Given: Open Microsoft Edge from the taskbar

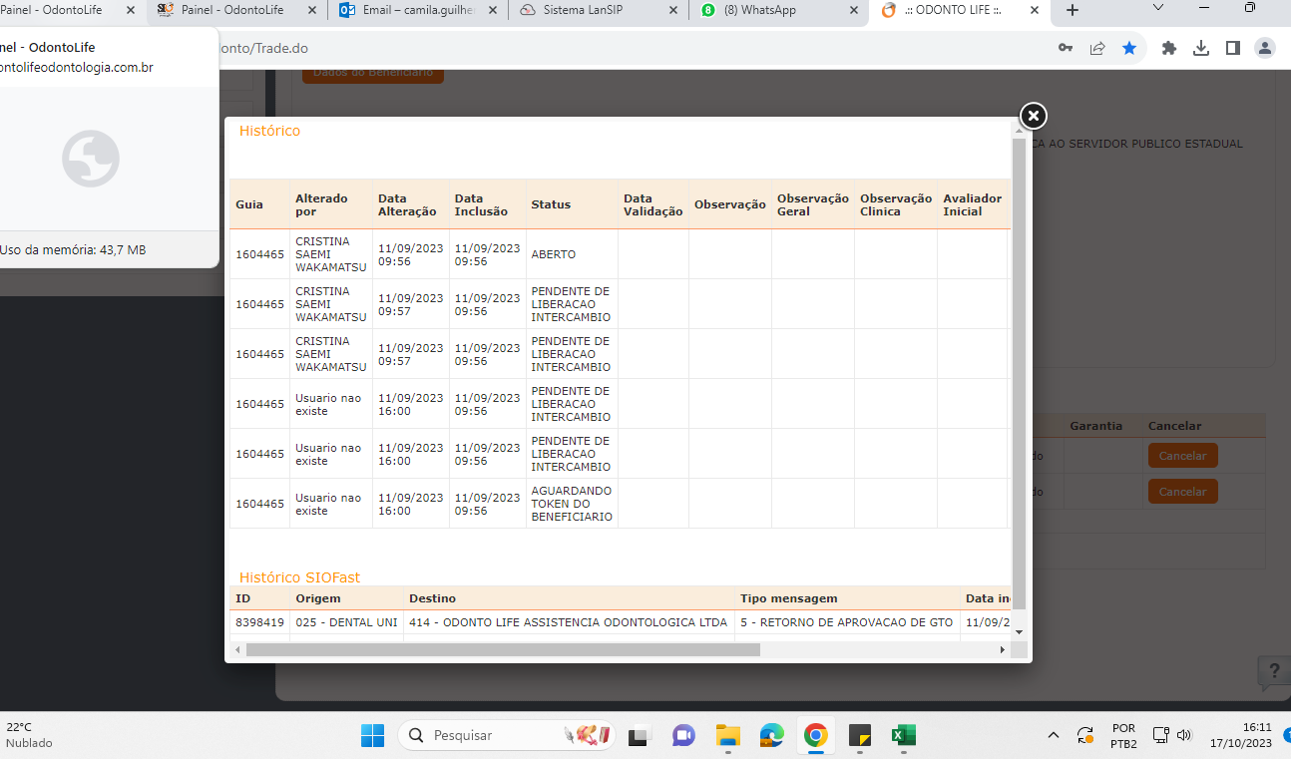Looking at the screenshot, I should coord(772,736).
